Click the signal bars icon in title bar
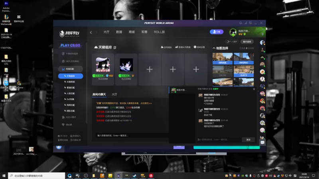 click(x=246, y=23)
